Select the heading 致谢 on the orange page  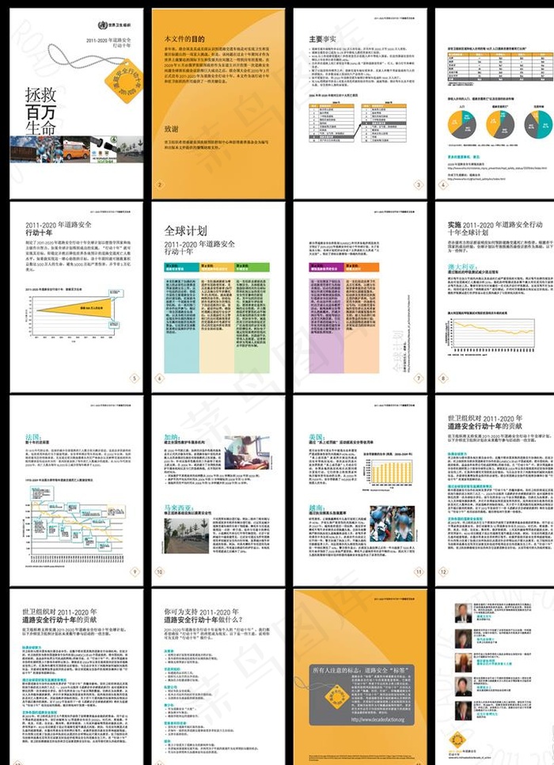171,129
